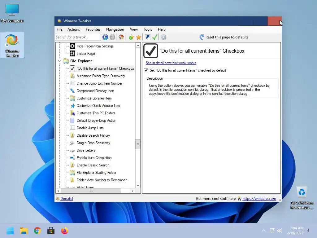This screenshot has height=238, width=317.
Task: Launch Firefox from the taskbar
Action: click(64, 231)
